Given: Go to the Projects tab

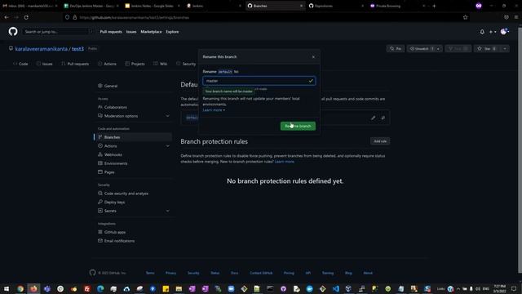Looking at the screenshot, I should click(135, 64).
